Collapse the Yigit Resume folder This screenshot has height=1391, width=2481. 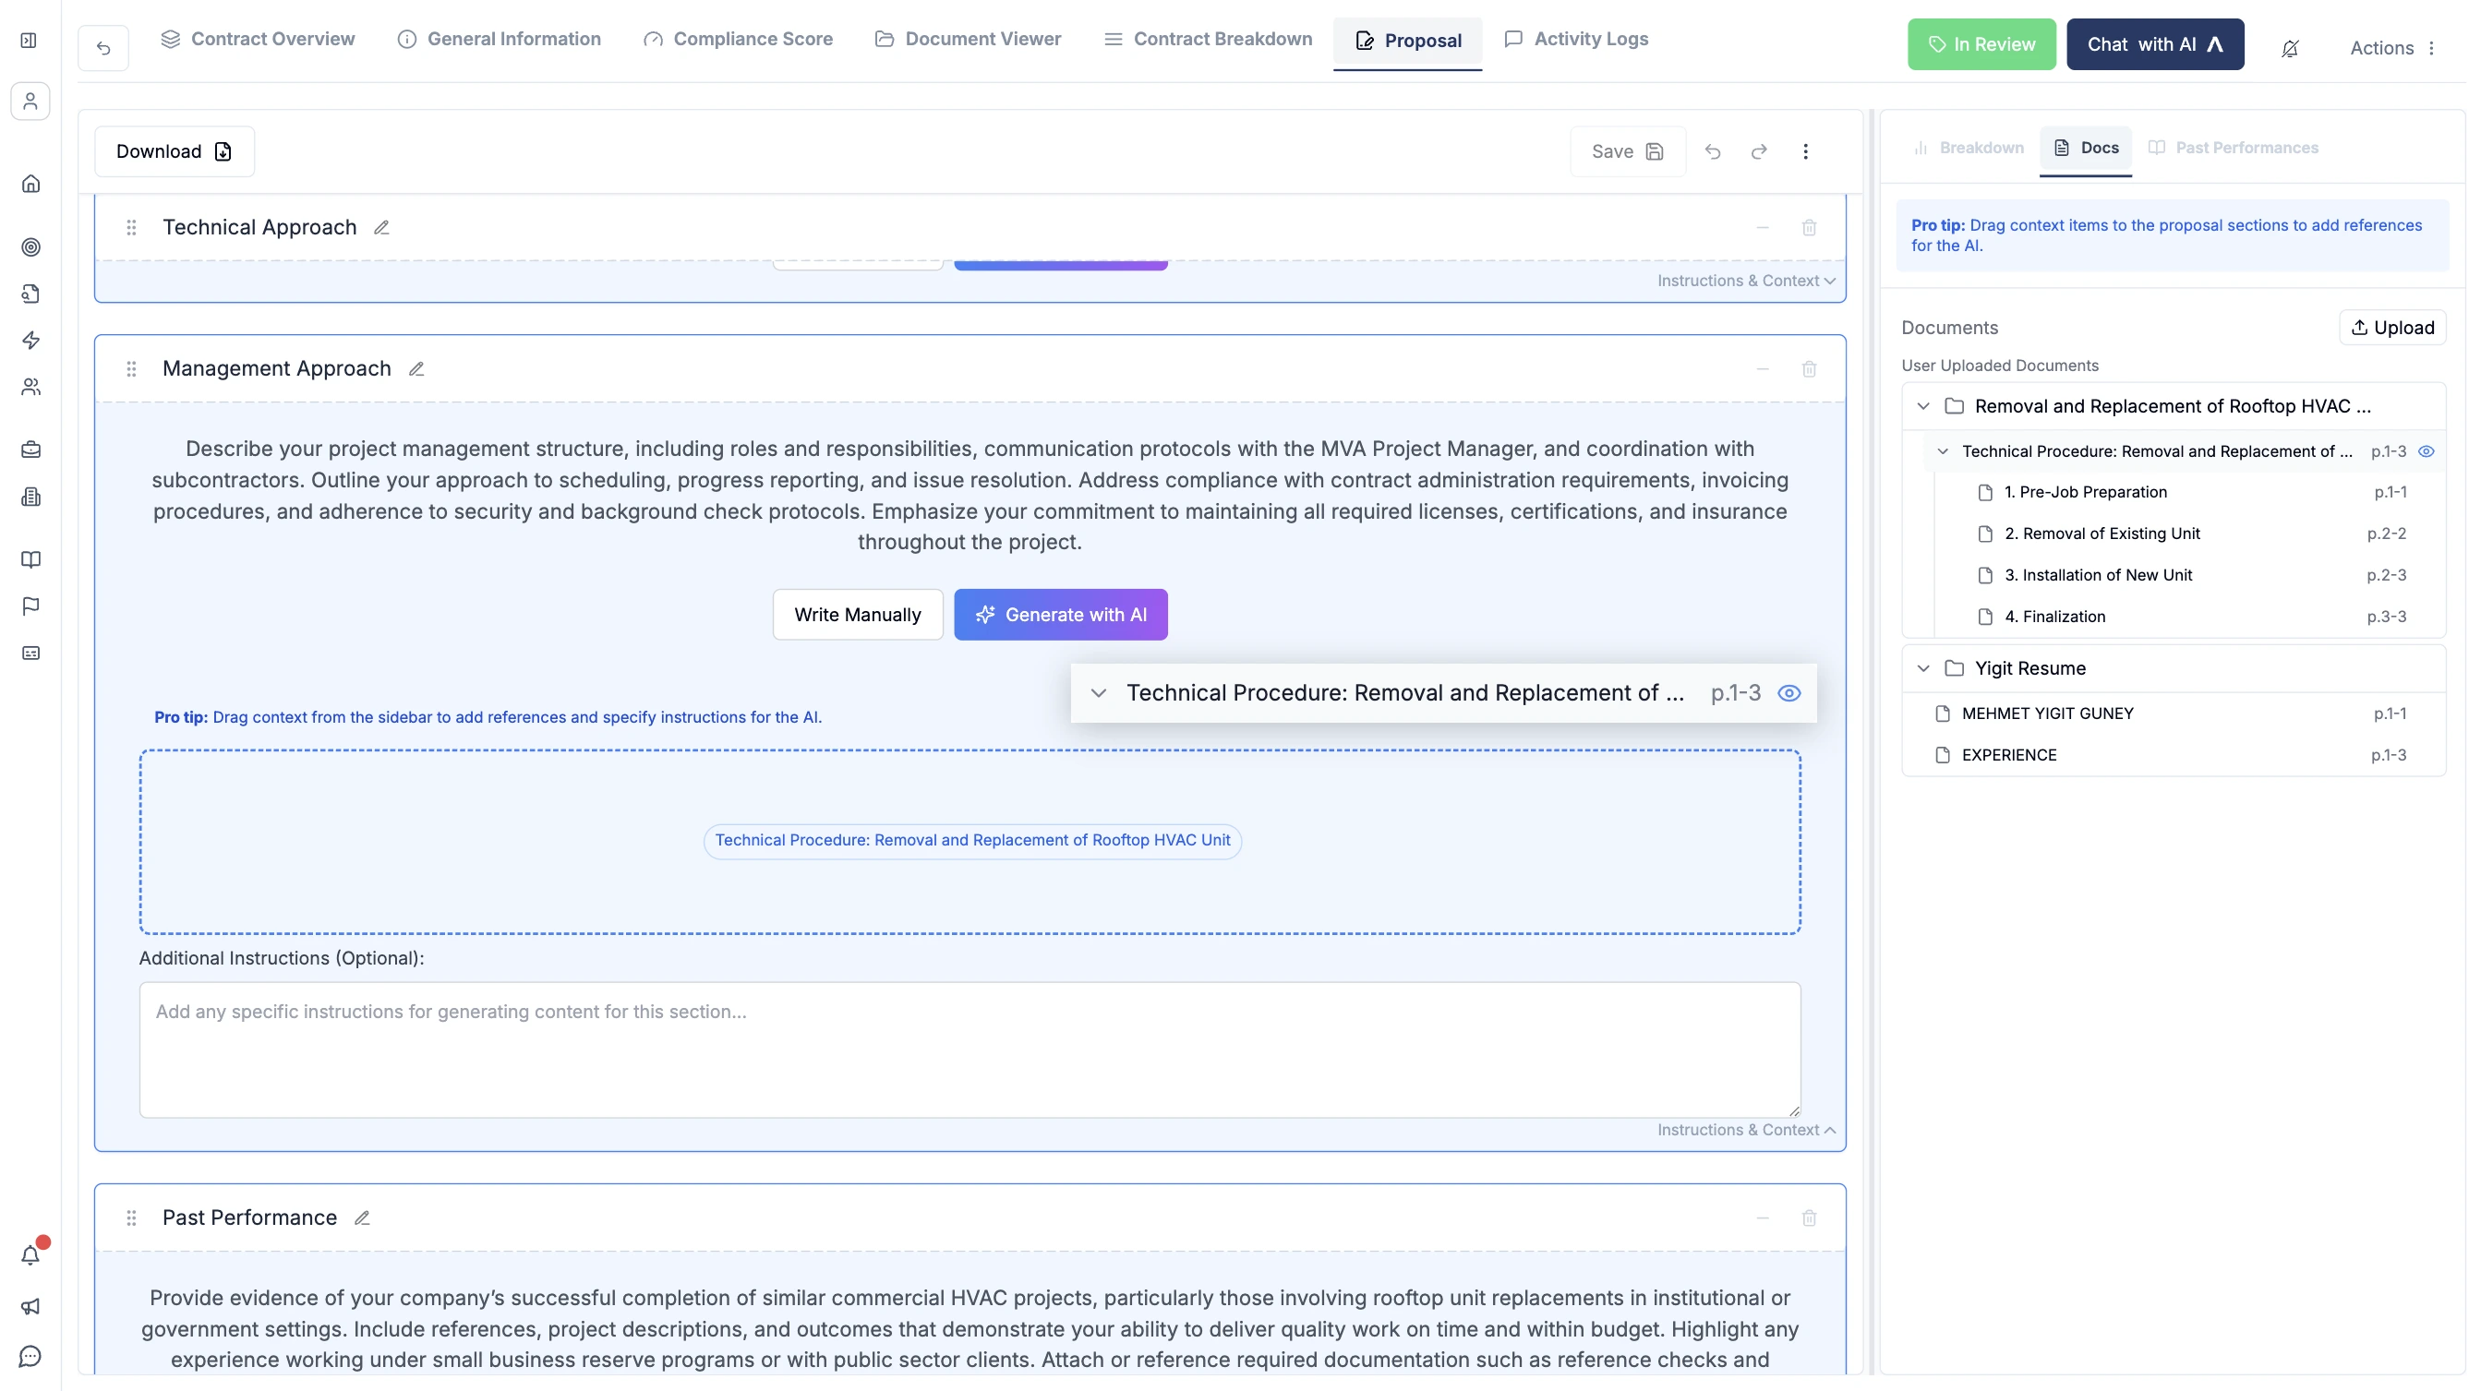[x=1923, y=668]
